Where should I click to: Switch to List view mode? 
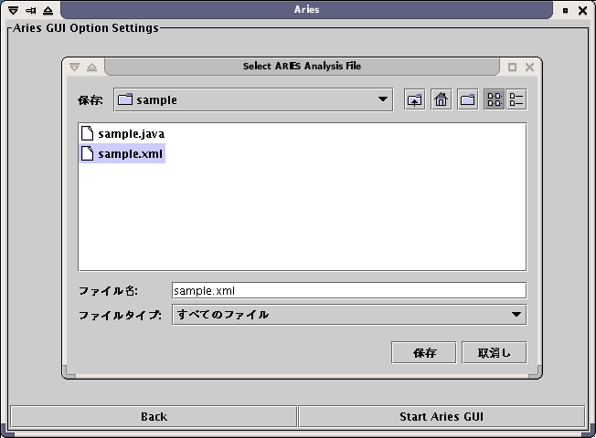pos(494,100)
